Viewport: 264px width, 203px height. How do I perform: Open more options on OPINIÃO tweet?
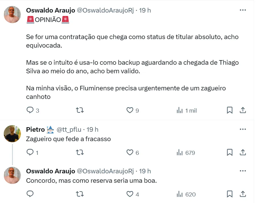click(x=243, y=10)
